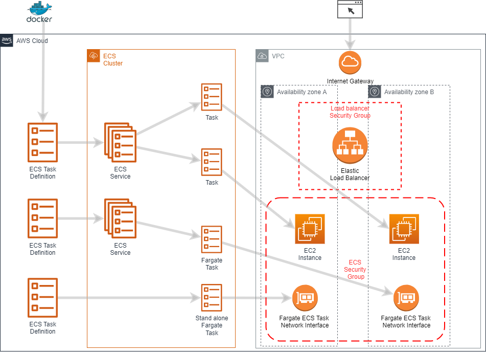Viewport: 486px width, 352px height.
Task: Click the upper ECS Service icon
Action: (120, 142)
